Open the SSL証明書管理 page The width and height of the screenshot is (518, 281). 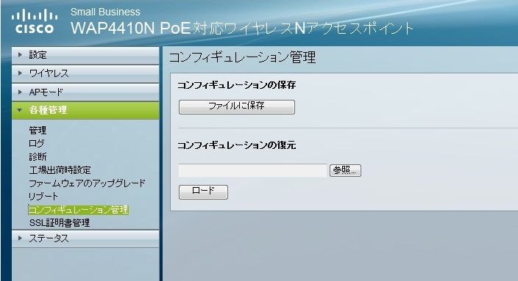coord(60,223)
